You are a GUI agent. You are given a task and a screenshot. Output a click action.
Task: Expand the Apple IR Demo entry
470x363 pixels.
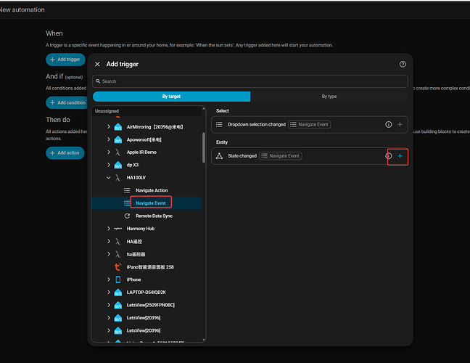[x=109, y=152]
